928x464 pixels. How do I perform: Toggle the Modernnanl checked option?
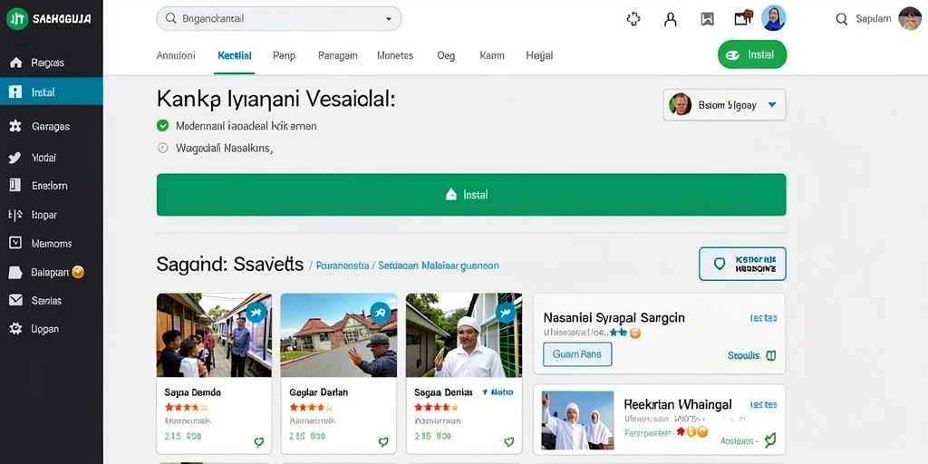click(x=163, y=125)
